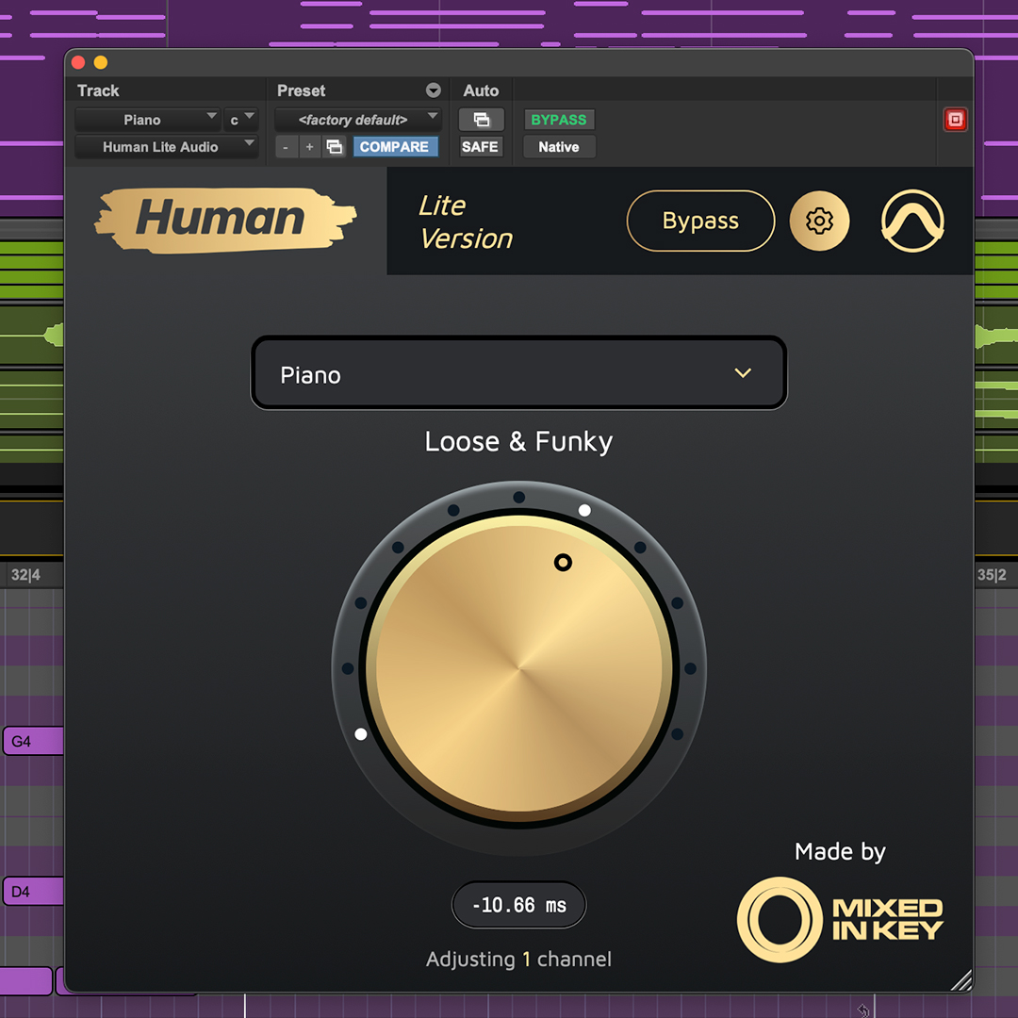Screen dimensions: 1018x1018
Task: Click the Native format button
Action: [x=559, y=147]
